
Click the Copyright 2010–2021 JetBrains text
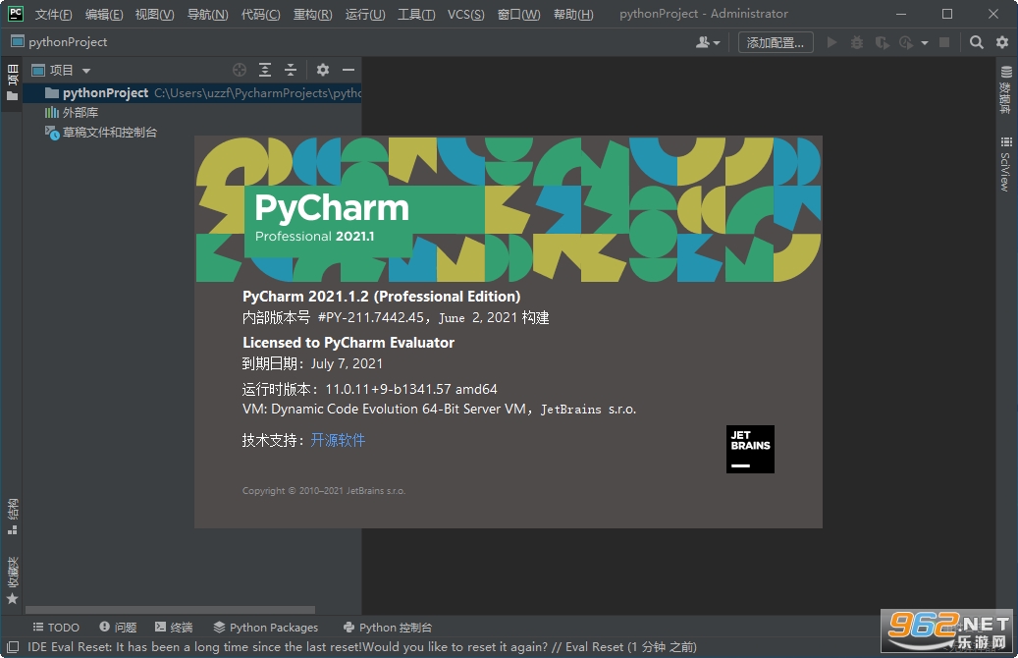(323, 490)
